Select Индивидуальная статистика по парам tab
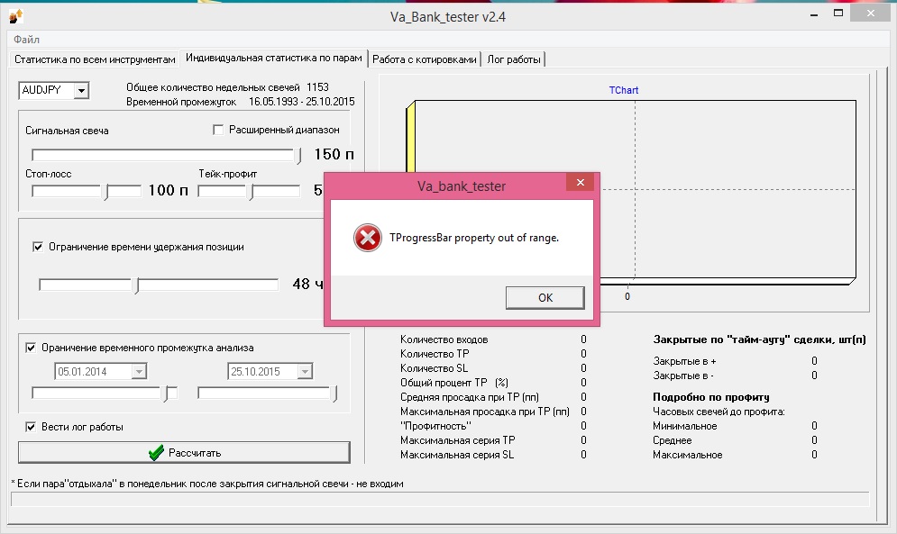897x534 pixels. [x=273, y=59]
